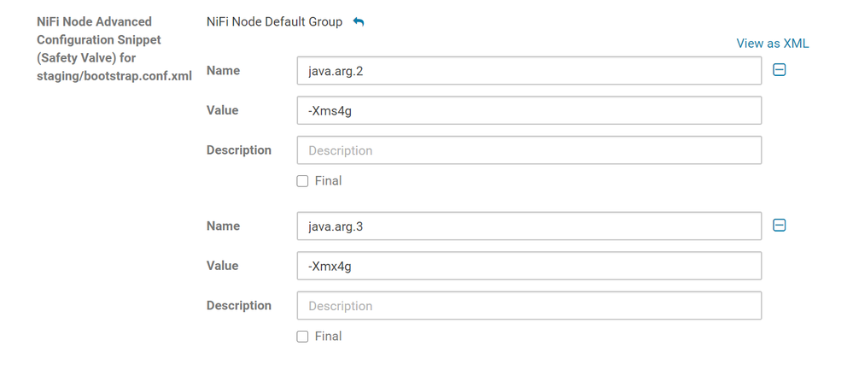Focus the Description field below -Xmx4g
This screenshot has height=370, width=853.
point(529,306)
